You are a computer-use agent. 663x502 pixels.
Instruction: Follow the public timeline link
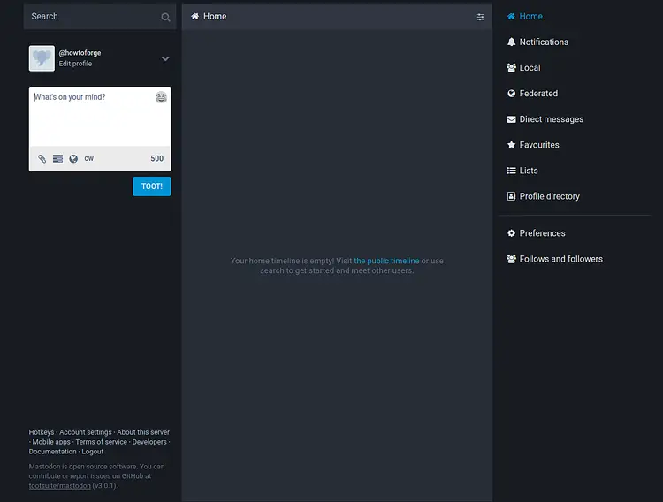pyautogui.click(x=386, y=262)
